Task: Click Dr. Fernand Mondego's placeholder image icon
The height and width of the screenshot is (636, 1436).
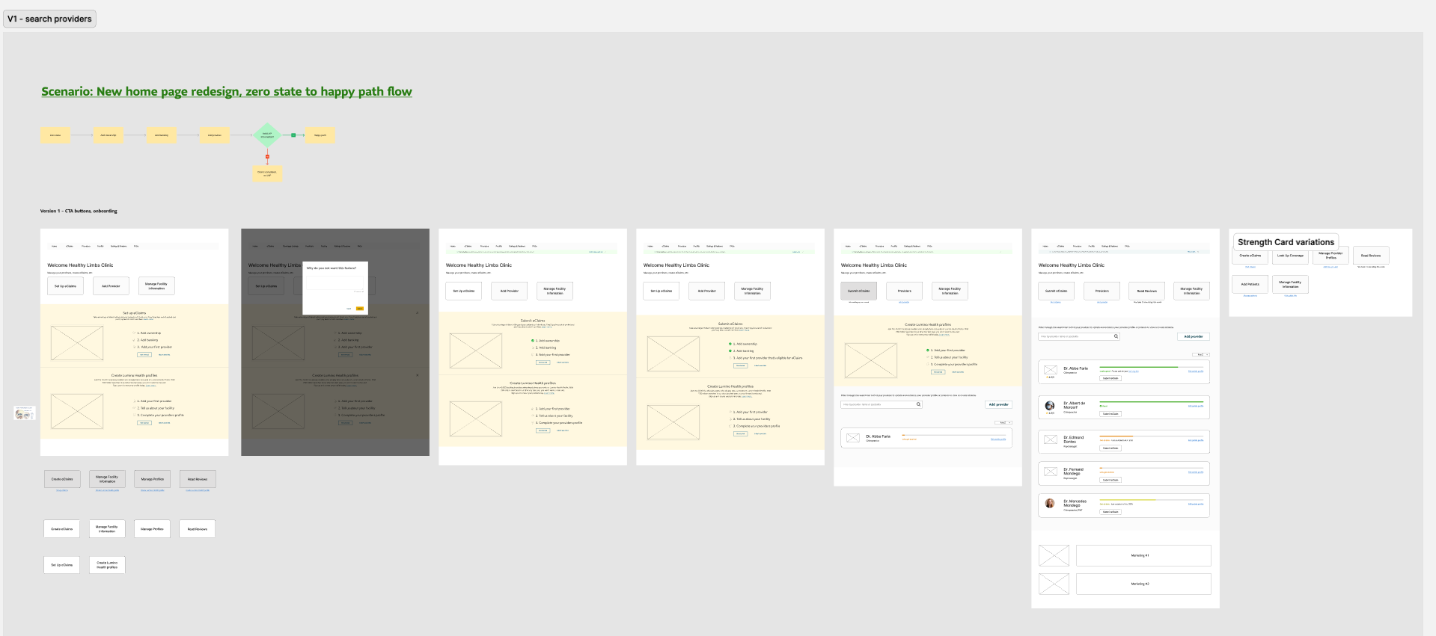Action: pos(1051,472)
